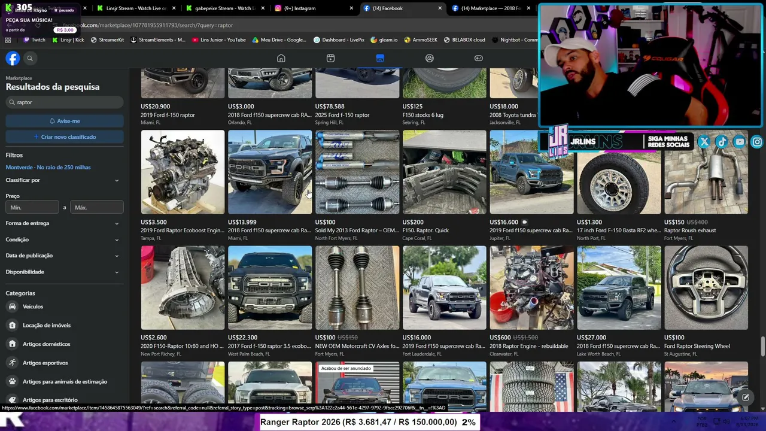Open Artigos para animais de estimação category
The image size is (766, 431).
pos(63,381)
